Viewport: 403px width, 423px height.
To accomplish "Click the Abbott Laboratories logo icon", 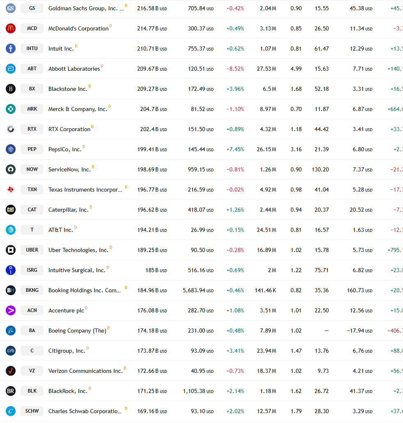I will (x=11, y=69).
